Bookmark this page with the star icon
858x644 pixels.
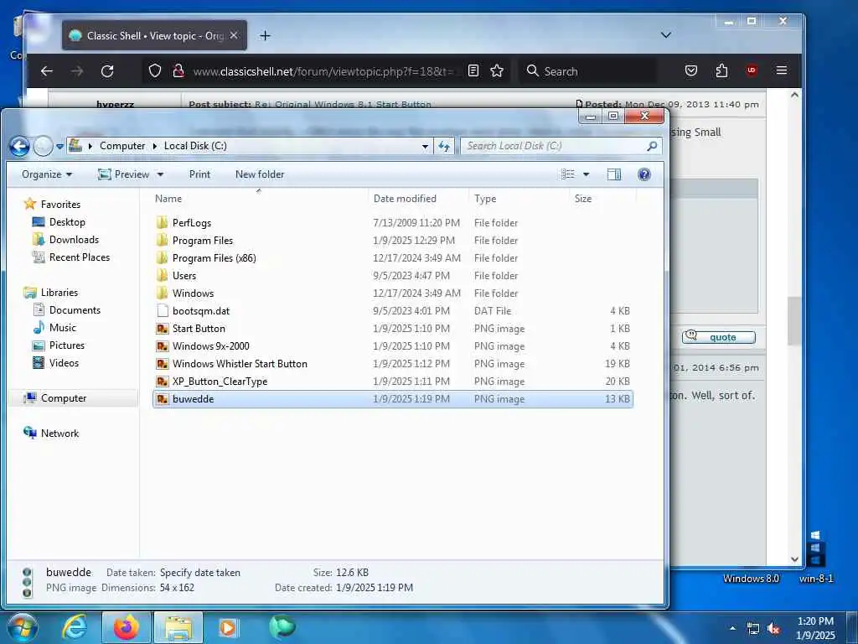click(497, 70)
